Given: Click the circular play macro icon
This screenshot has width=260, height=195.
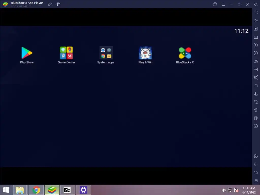Looking at the screenshot, I should point(256,45).
